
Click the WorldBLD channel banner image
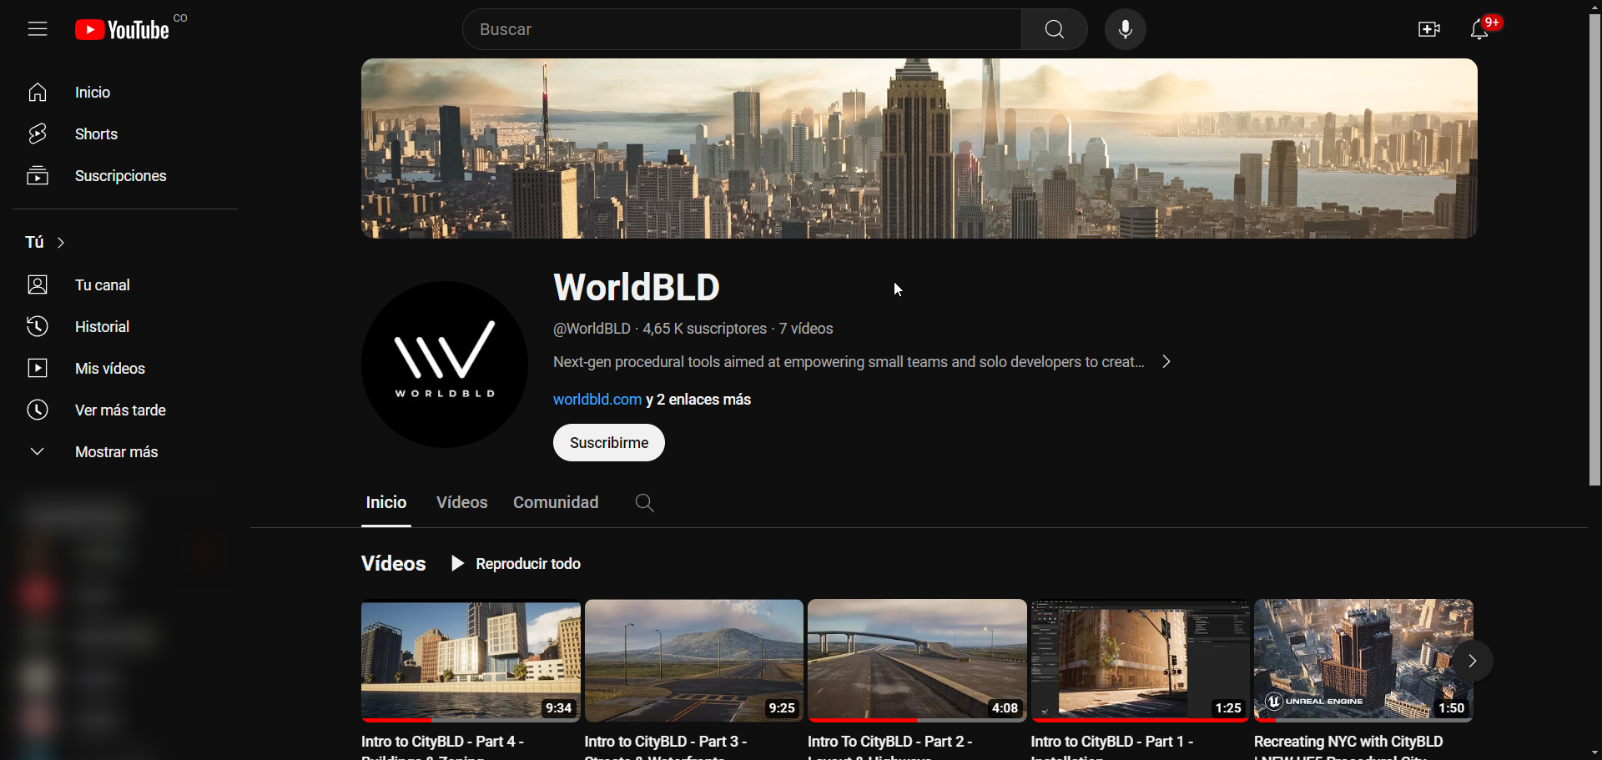[x=919, y=148]
